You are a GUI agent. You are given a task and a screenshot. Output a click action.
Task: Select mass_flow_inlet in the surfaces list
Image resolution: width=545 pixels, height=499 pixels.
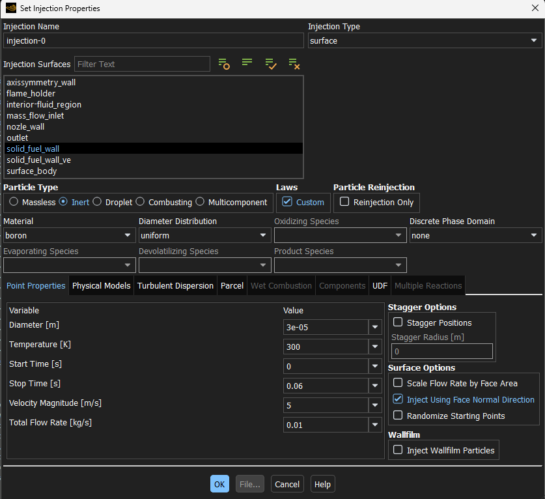(35, 115)
